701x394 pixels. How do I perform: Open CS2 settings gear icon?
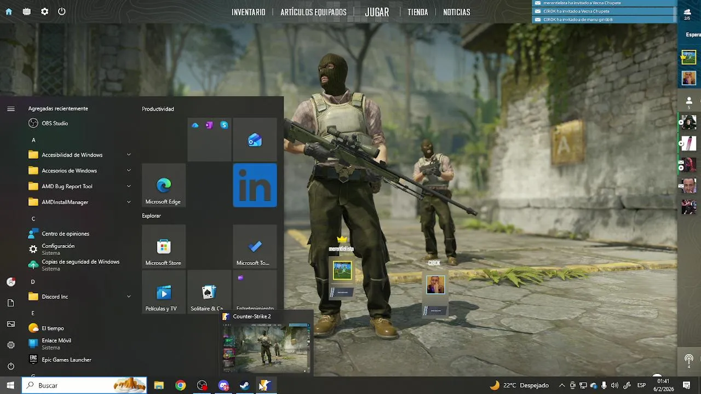[x=44, y=11]
